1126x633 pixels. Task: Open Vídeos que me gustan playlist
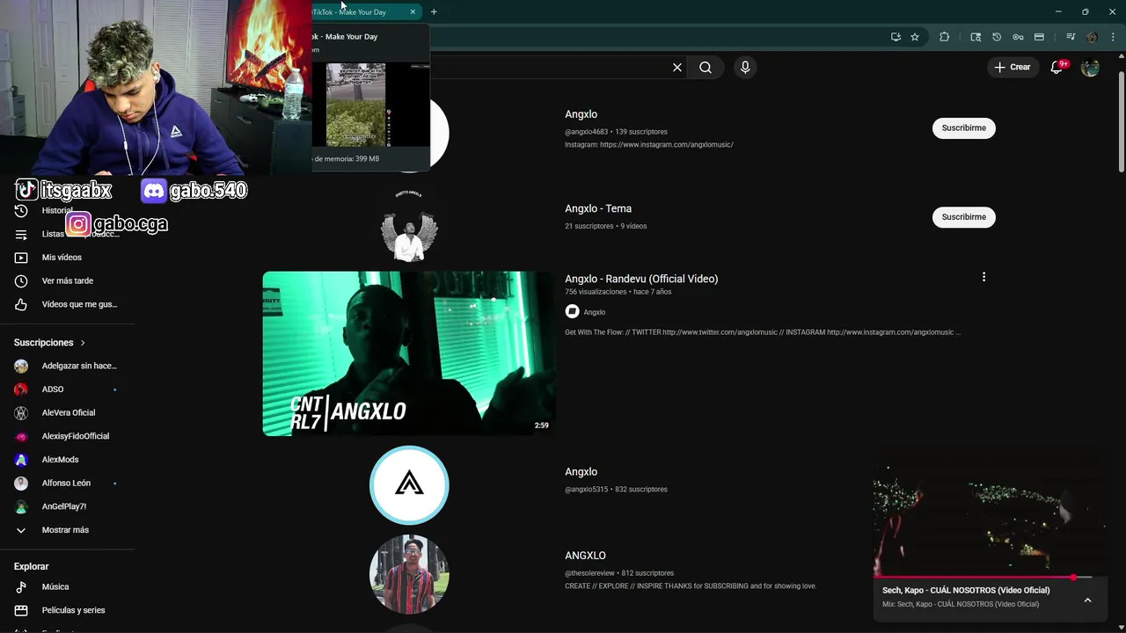(x=79, y=304)
